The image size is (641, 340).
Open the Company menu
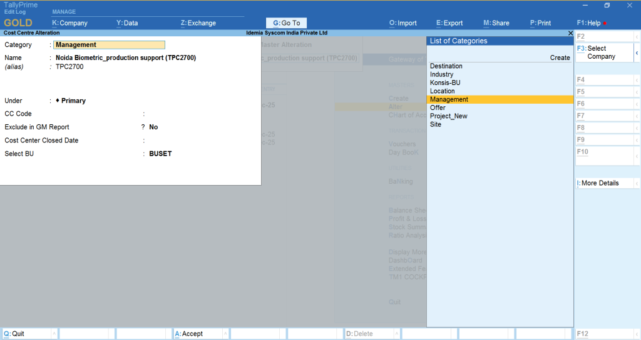pyautogui.click(x=69, y=23)
